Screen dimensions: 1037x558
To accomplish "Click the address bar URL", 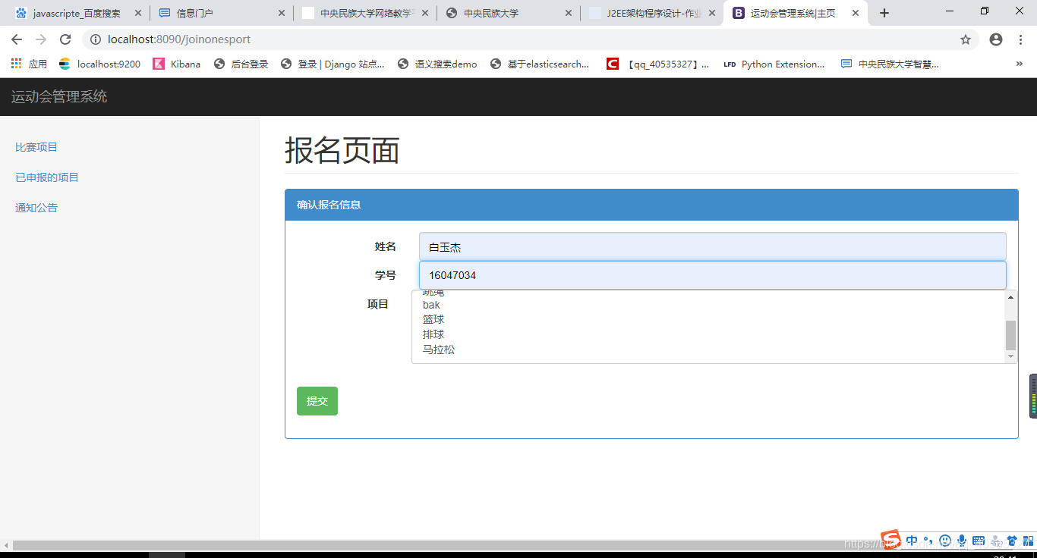I will tap(179, 39).
